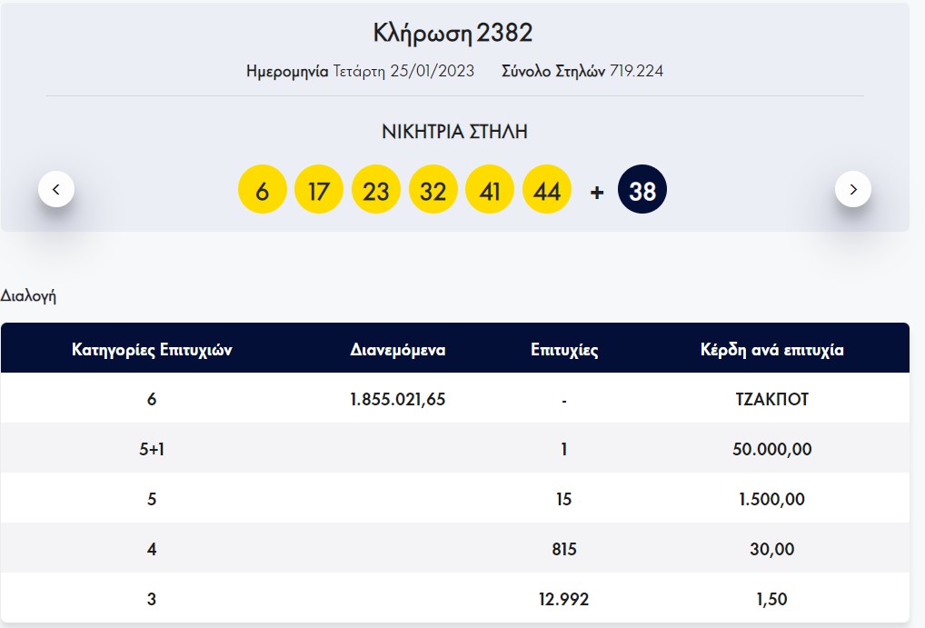Click the 1.855.021,65 distributed amount
The width and height of the screenshot is (925, 628).
click(x=398, y=399)
